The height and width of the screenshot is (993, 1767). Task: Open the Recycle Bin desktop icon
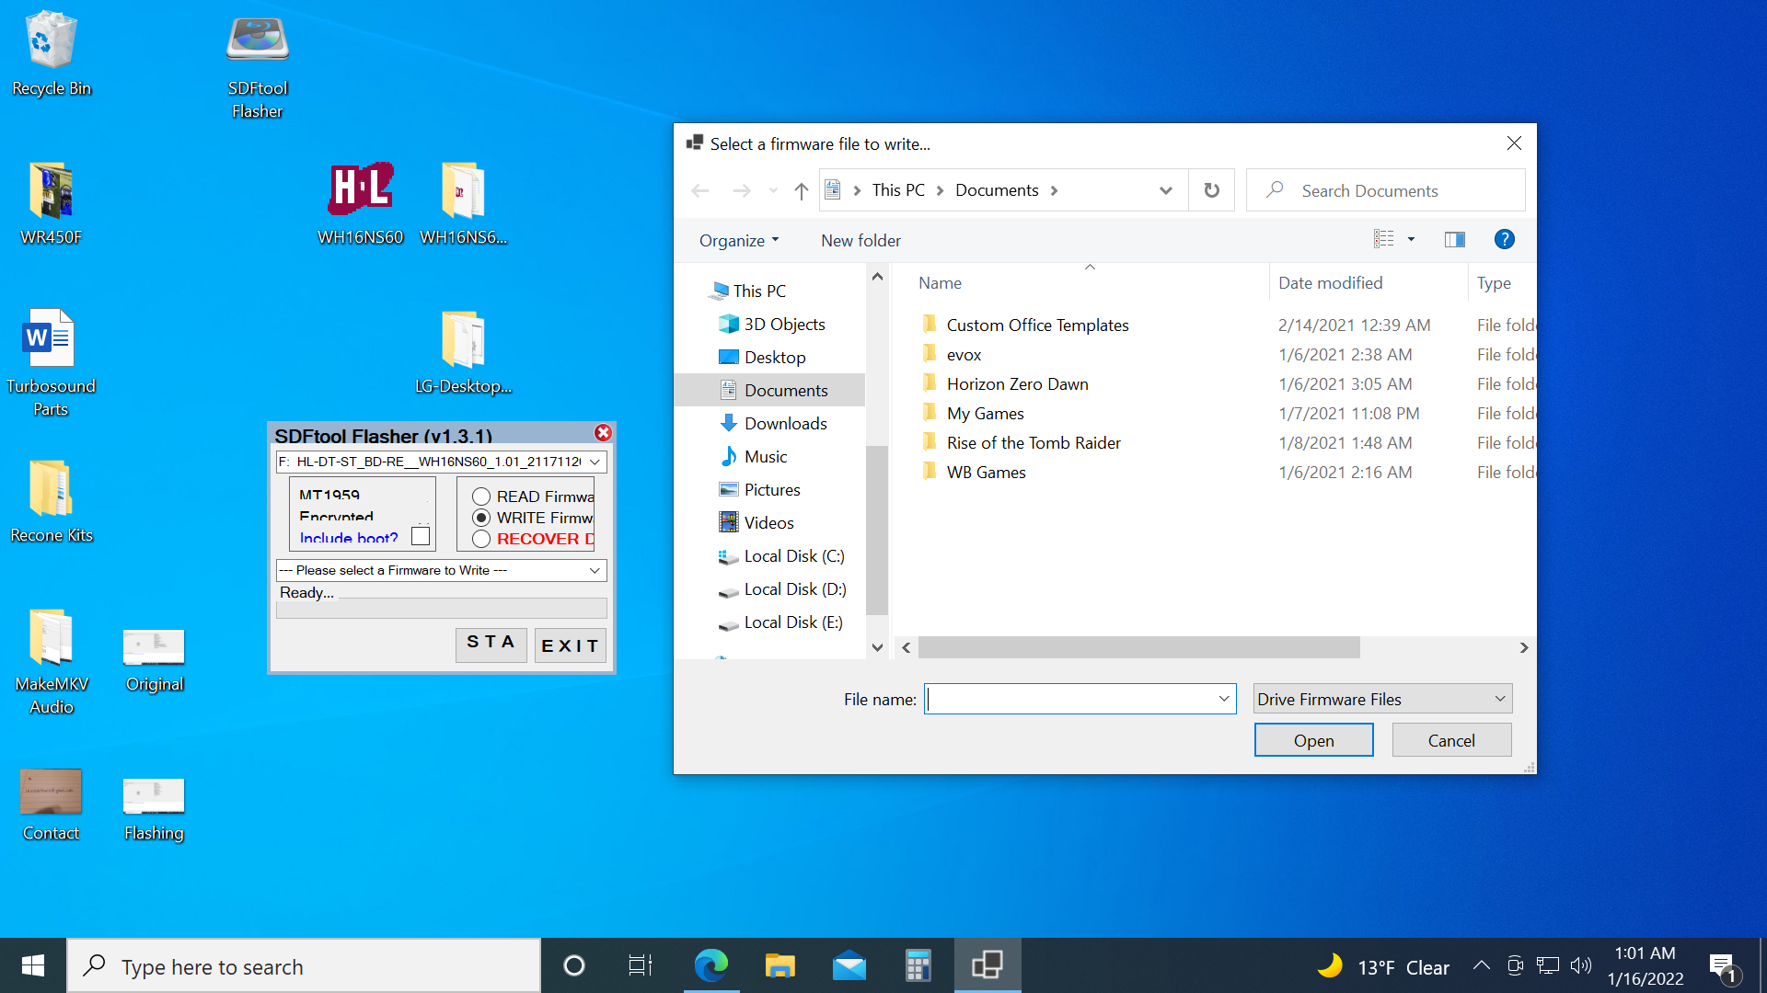tap(52, 53)
